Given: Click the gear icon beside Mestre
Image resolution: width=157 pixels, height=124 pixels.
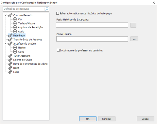Looking at the screenshot, I should pyautogui.click(x=15, y=48).
